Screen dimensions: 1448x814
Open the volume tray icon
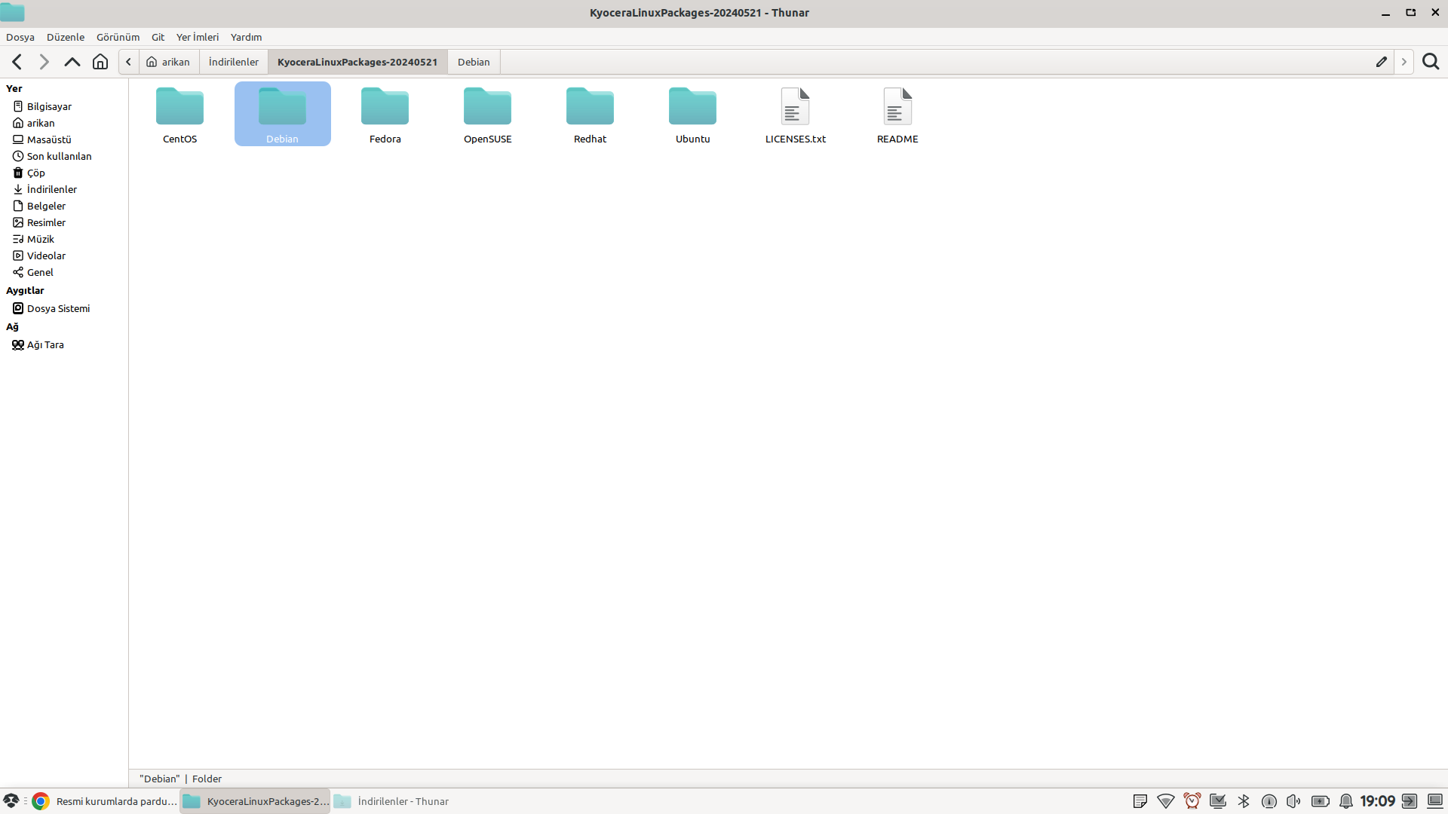tap(1293, 801)
